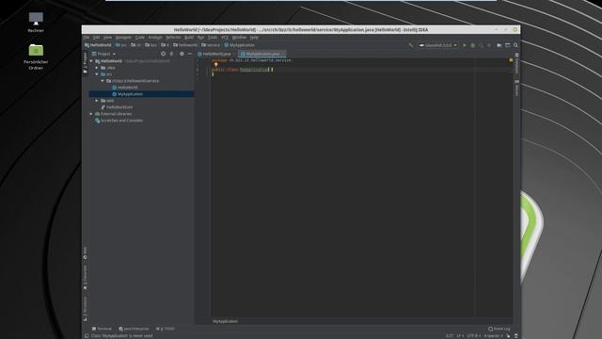Click the Search Everywhere magnifier icon
This screenshot has height=339, width=602.
tap(515, 45)
